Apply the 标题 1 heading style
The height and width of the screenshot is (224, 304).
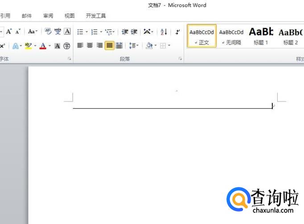pyautogui.click(x=261, y=36)
